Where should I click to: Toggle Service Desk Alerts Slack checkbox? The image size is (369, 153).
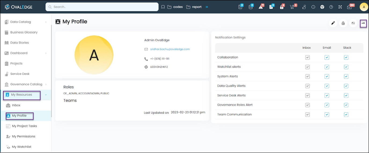coord(346,95)
